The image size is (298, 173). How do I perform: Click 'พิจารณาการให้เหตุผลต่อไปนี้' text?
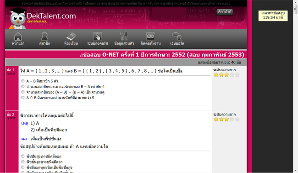pos(47,115)
